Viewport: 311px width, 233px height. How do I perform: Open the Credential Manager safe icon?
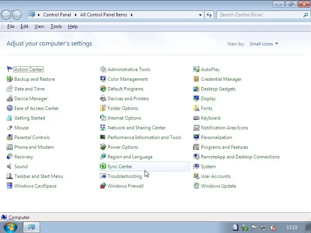pos(196,79)
